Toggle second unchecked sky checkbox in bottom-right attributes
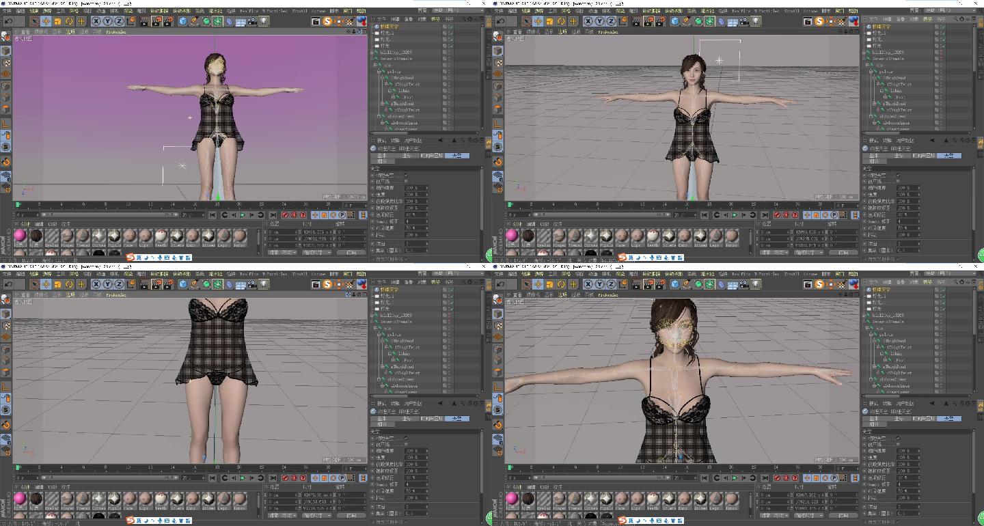This screenshot has height=526, width=984. point(898,443)
